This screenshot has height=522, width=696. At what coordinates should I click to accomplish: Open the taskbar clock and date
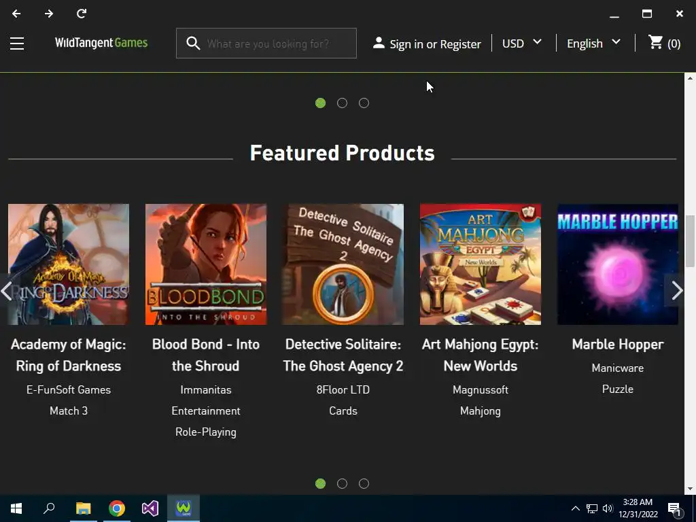click(x=638, y=508)
